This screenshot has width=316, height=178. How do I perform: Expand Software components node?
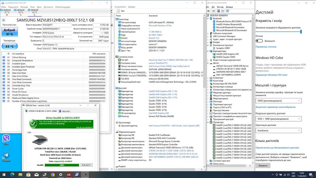208,33
